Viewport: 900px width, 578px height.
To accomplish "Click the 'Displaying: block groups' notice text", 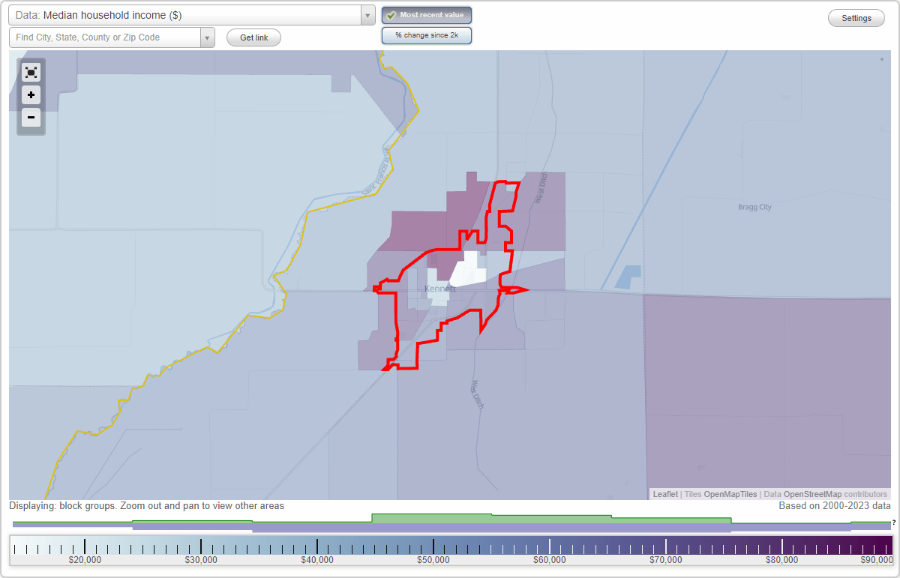I will point(146,506).
